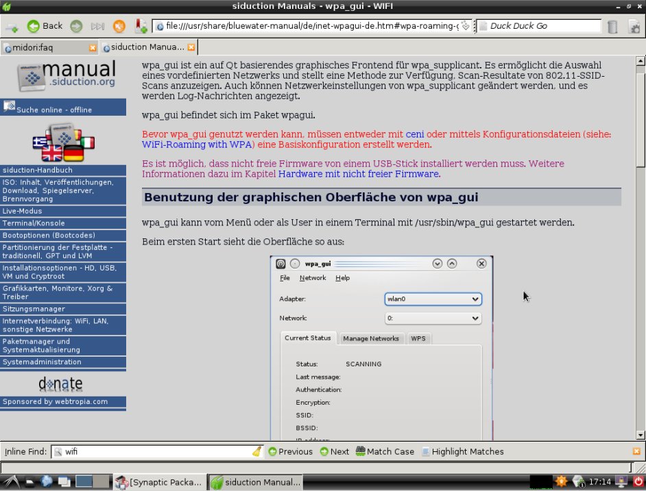Open the Systemadministration sidebar section

63,362
